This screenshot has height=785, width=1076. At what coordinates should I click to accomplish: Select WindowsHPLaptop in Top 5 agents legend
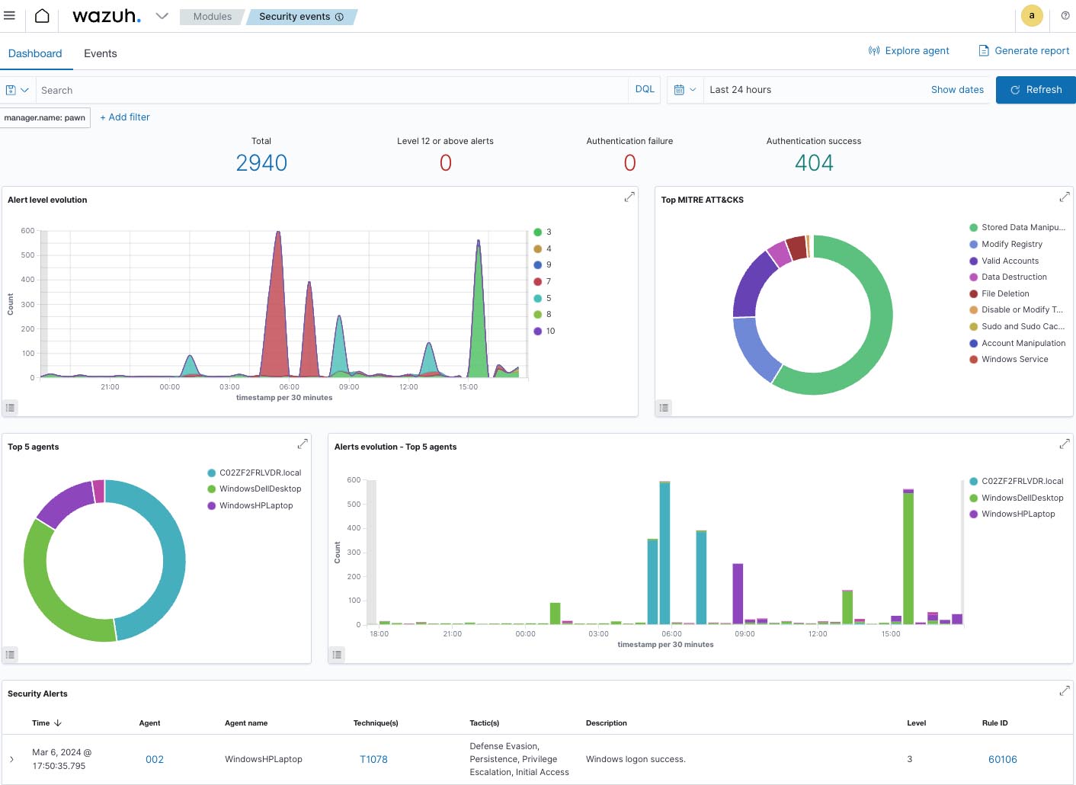250,505
